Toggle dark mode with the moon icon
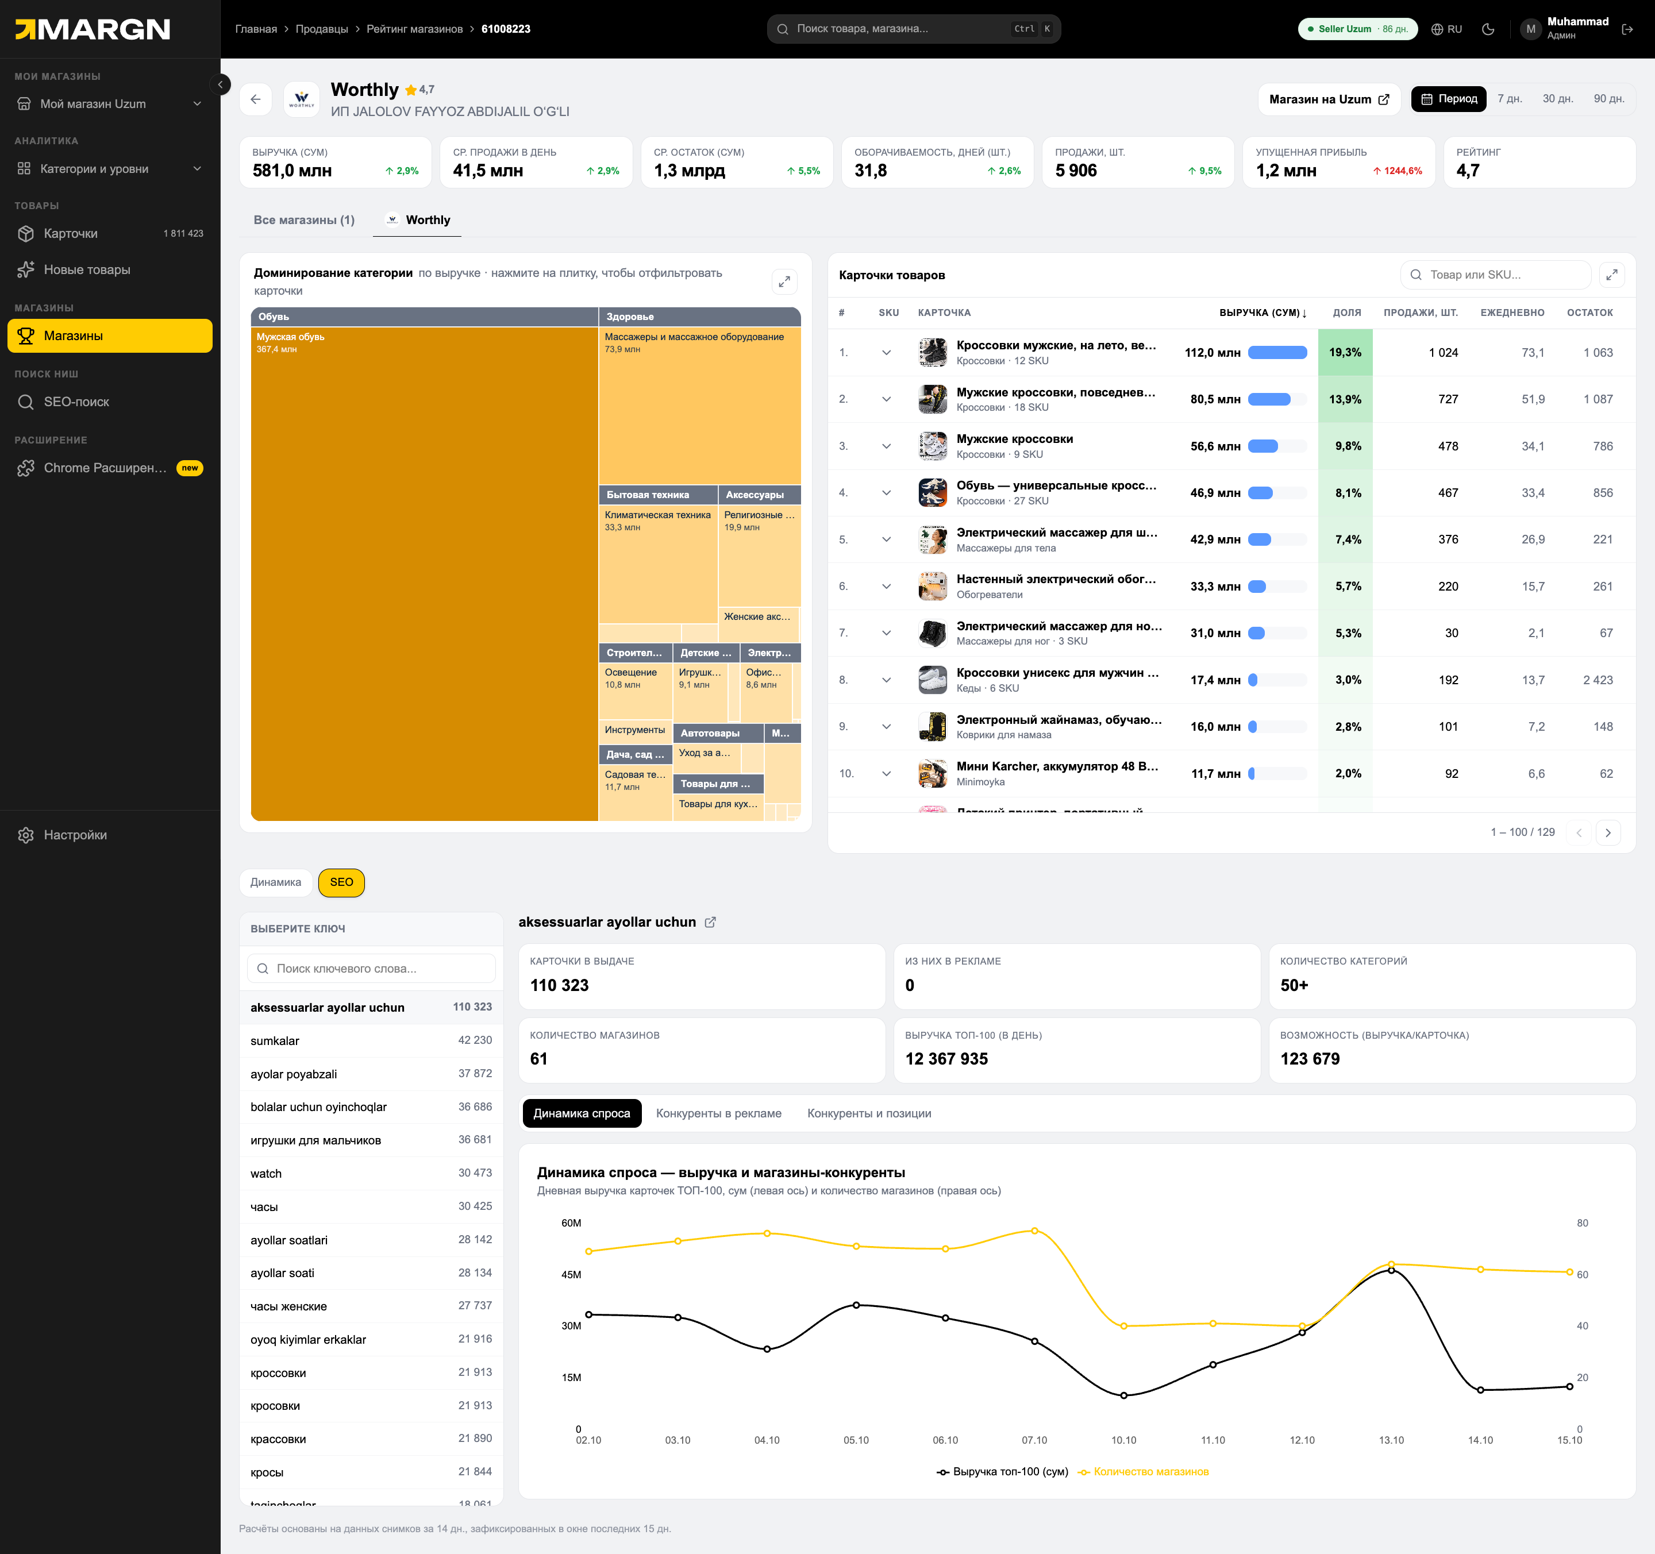The image size is (1655, 1554). pos(1488,29)
